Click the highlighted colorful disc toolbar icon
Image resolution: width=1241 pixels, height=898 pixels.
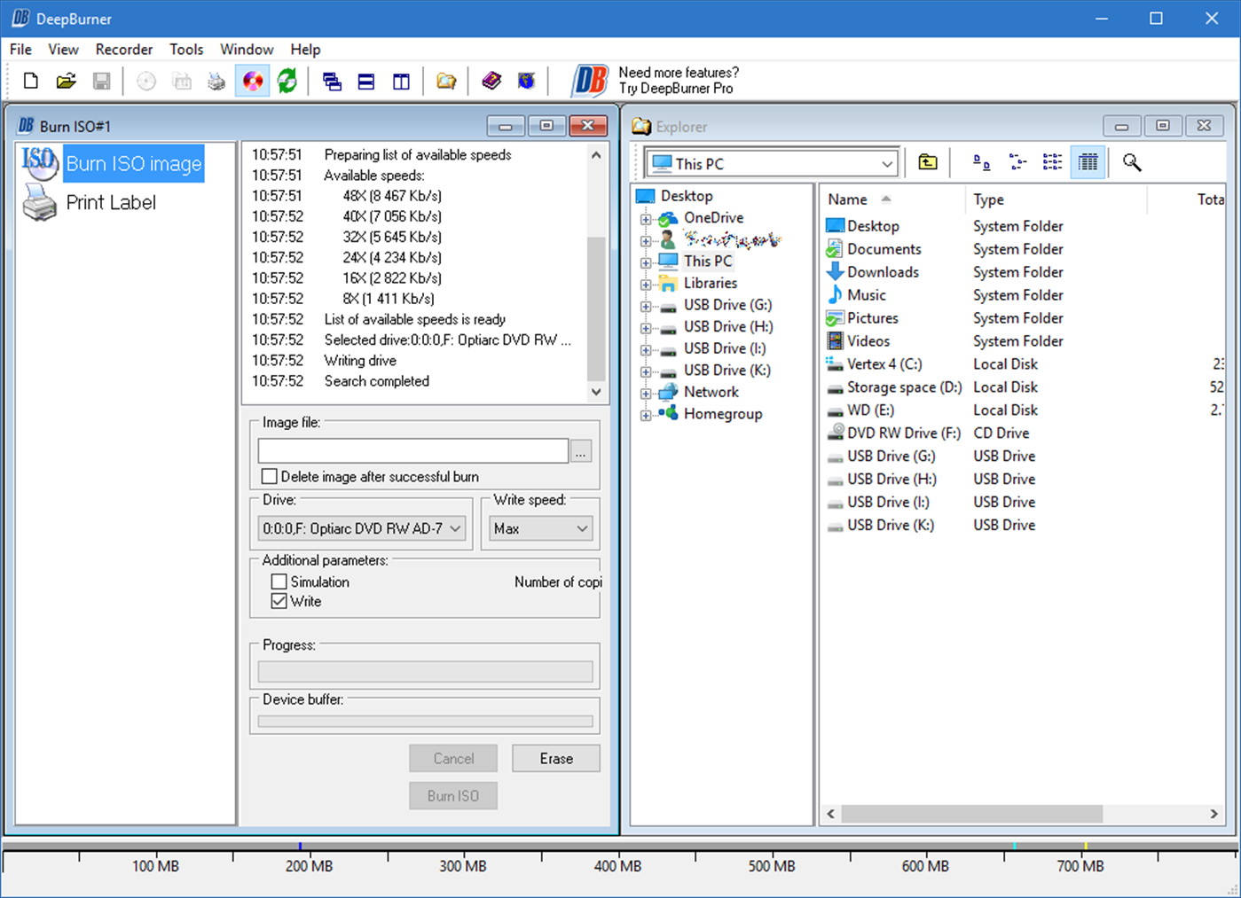click(253, 82)
